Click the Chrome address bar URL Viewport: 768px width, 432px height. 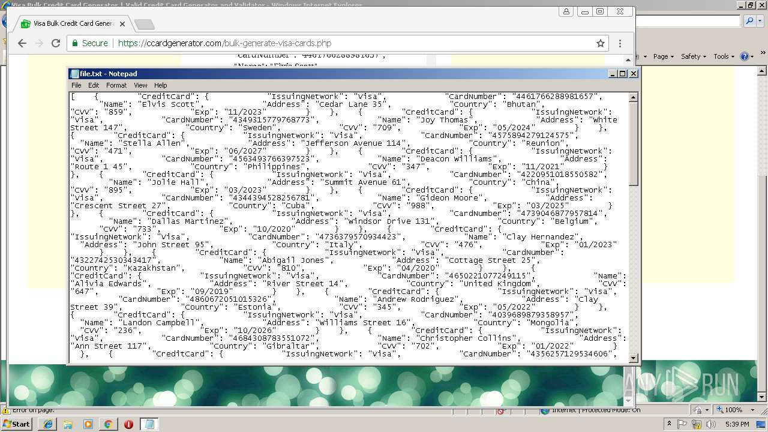(224, 43)
